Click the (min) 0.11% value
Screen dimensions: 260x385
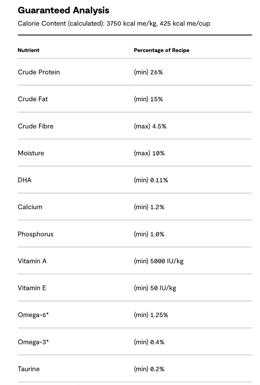151,180
